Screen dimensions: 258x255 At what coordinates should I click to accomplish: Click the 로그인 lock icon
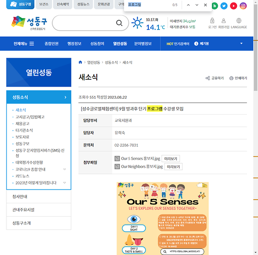[x=212, y=21]
